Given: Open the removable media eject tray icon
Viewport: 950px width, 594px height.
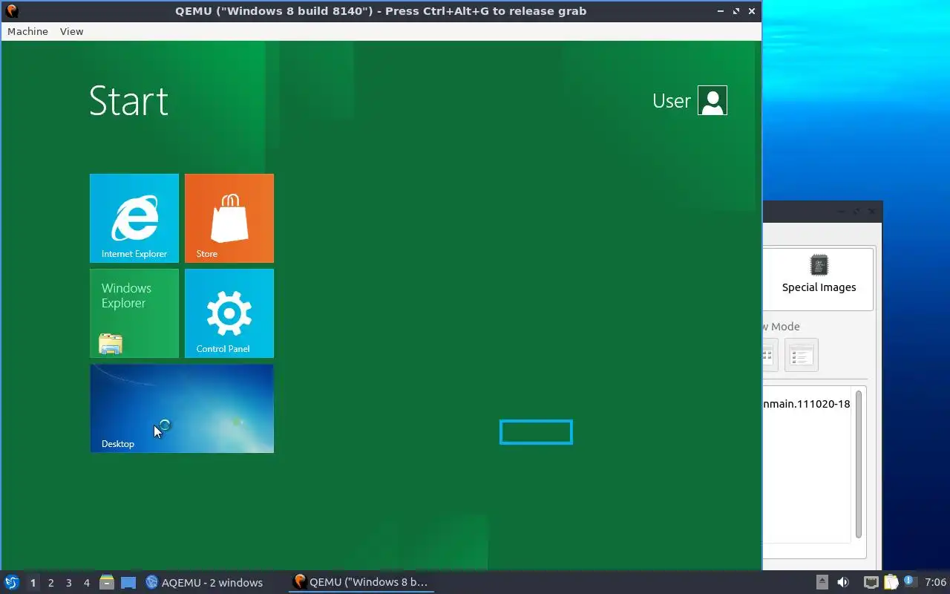Looking at the screenshot, I should tap(822, 582).
